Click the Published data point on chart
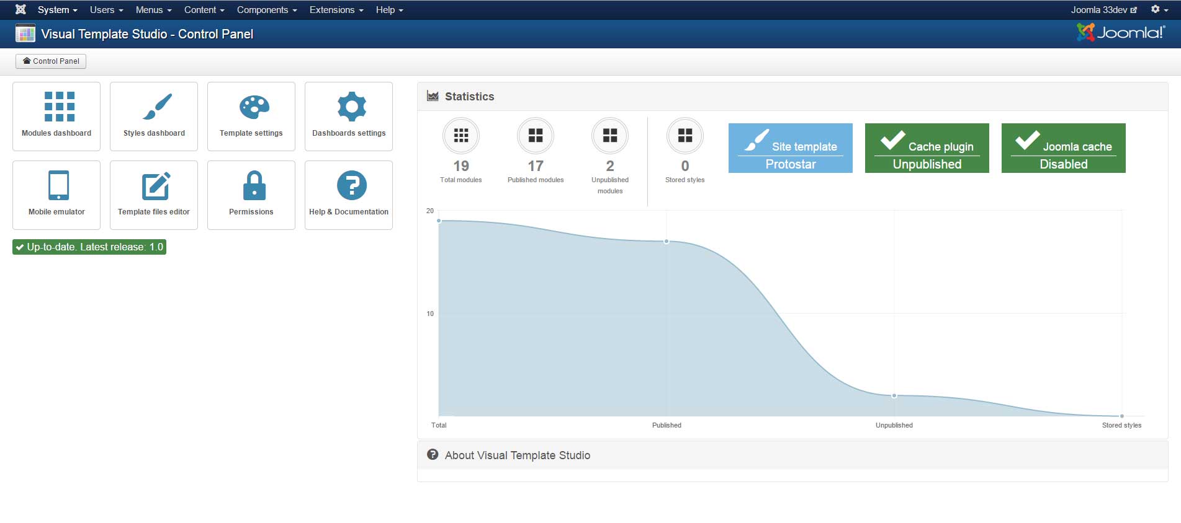The height and width of the screenshot is (523, 1181). click(x=667, y=242)
